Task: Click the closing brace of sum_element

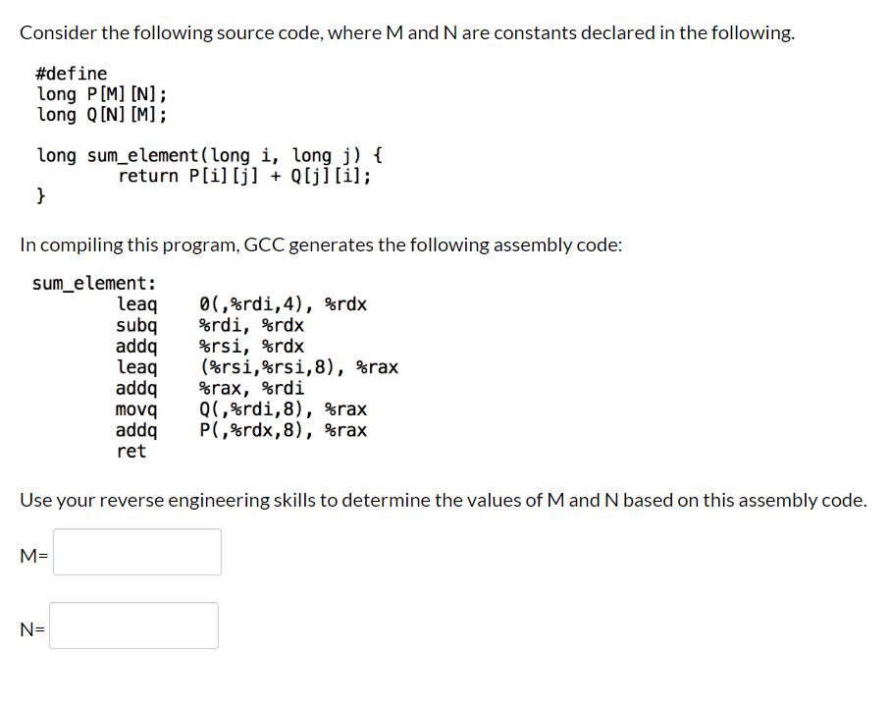Action: point(41,195)
